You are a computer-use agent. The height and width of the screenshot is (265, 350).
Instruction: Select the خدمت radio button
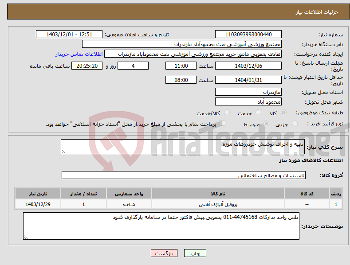pos(258,113)
